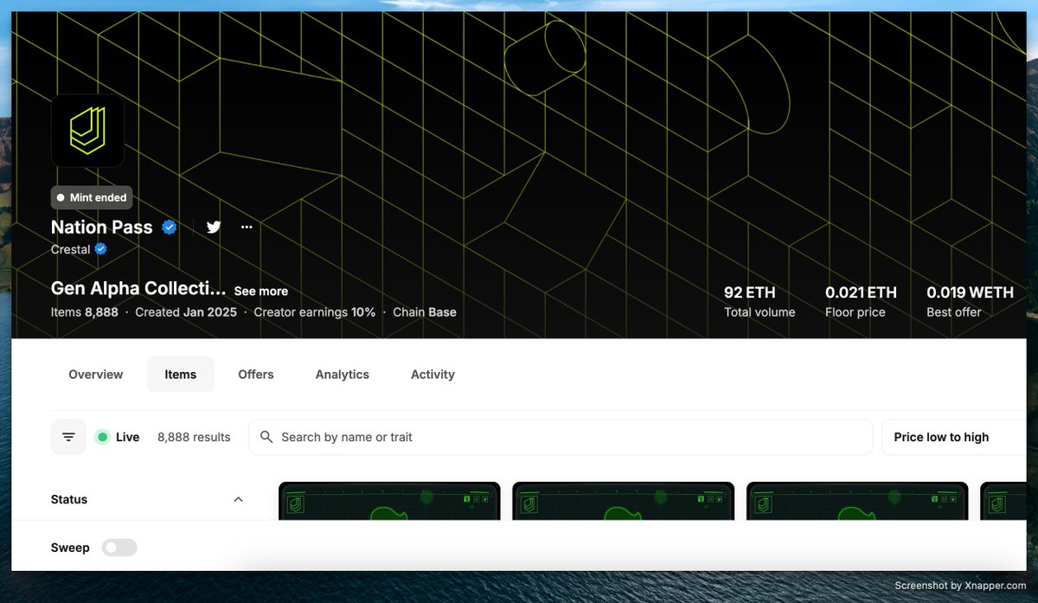
Task: Open the Crestal creator profile link
Action: 71,249
